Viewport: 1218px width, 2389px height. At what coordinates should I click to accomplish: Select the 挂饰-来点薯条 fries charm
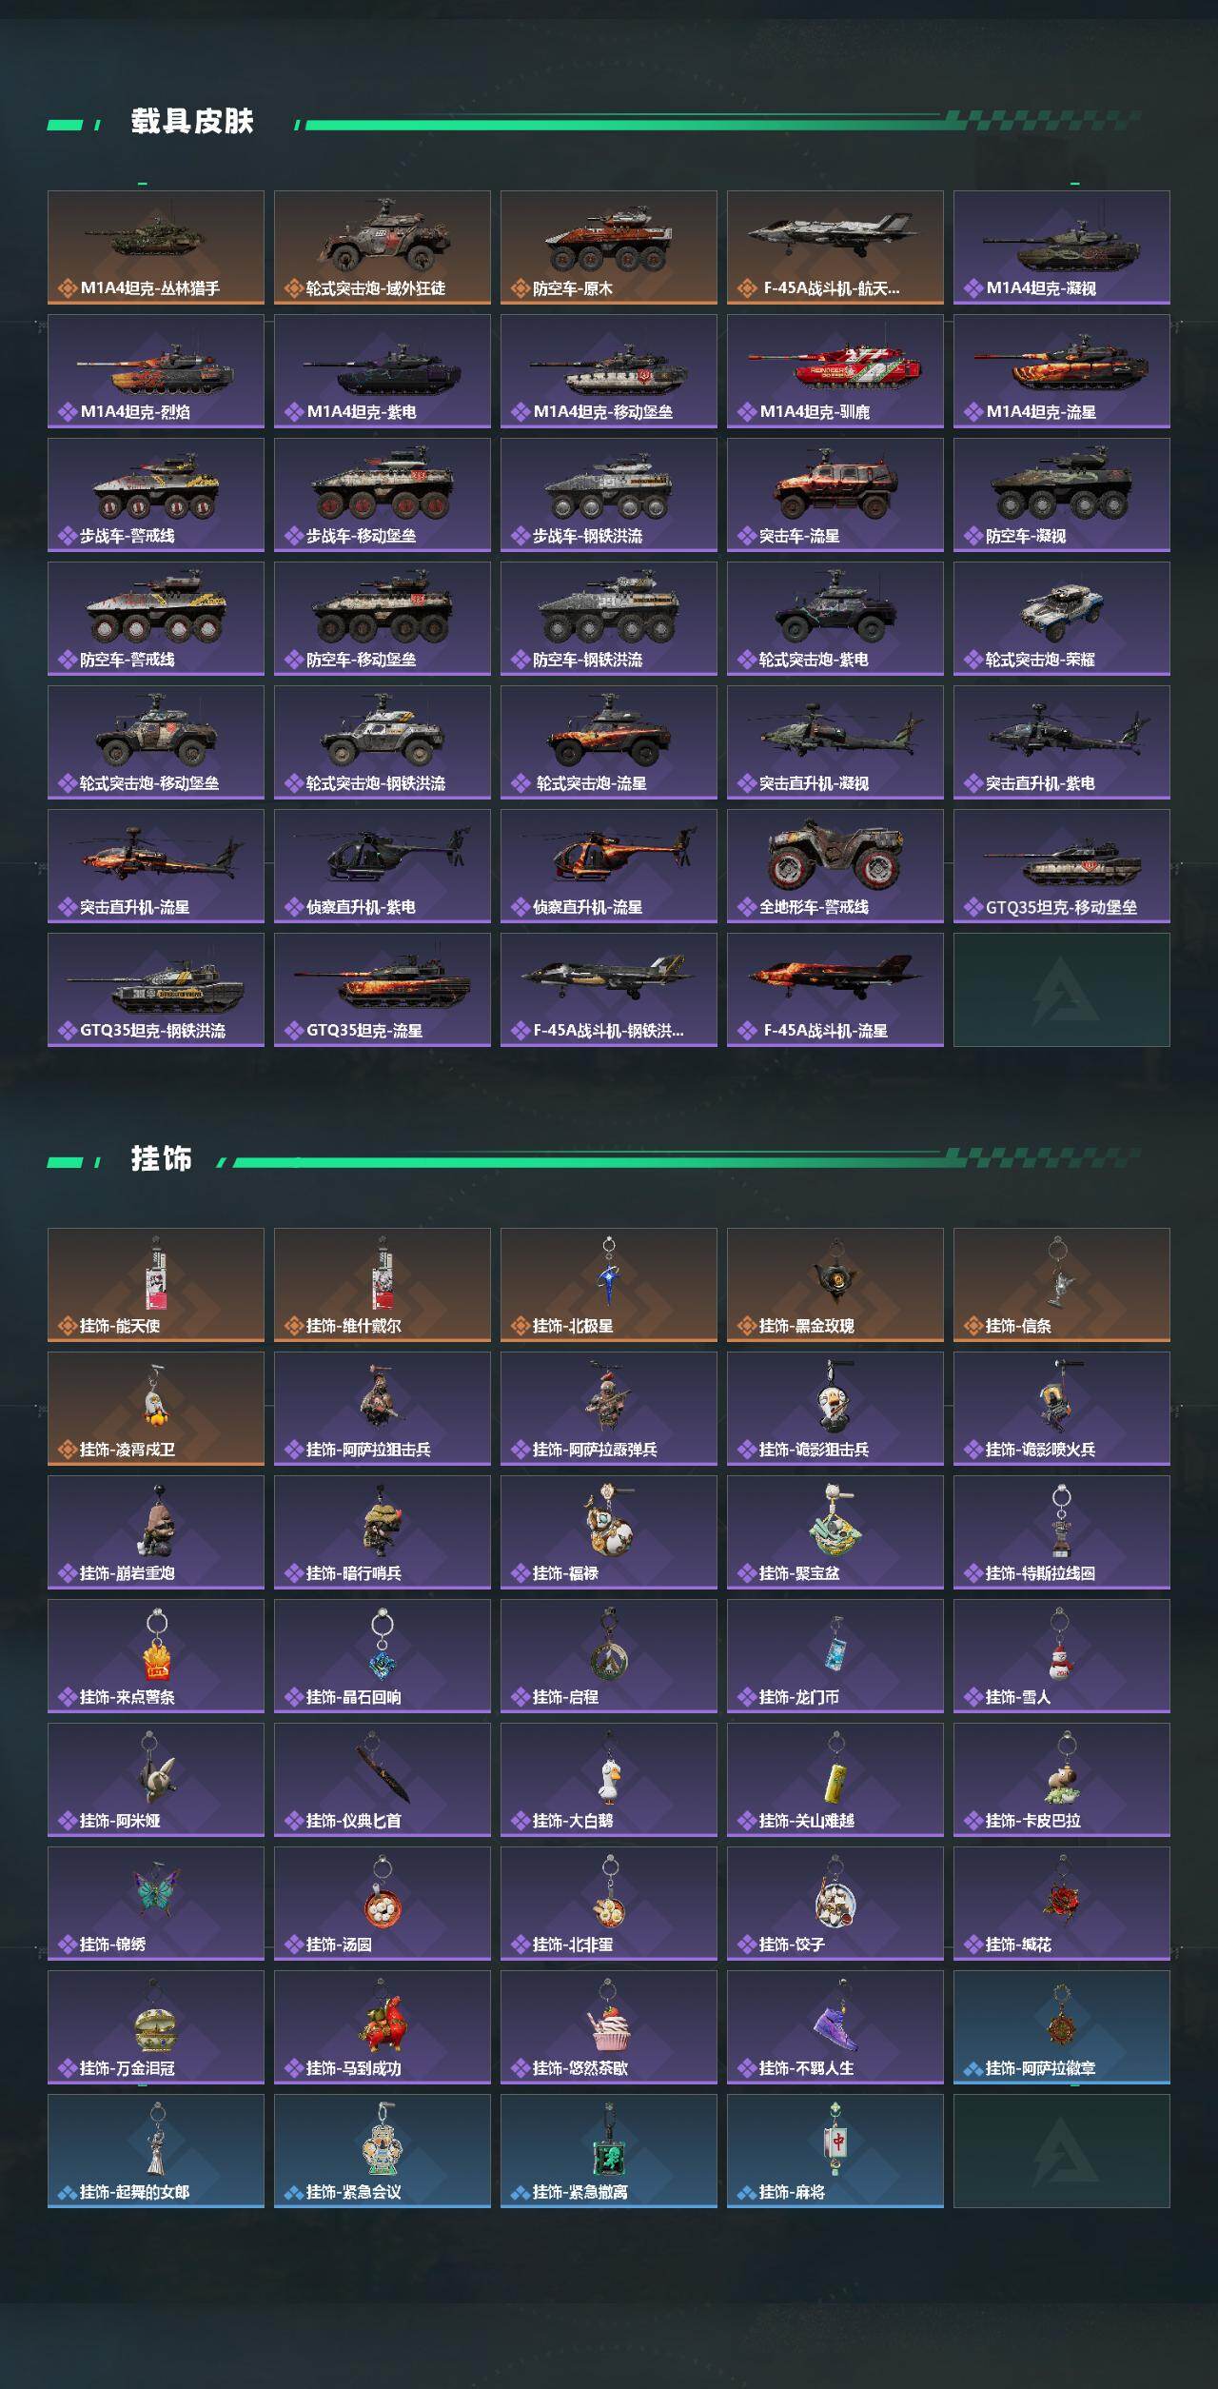pos(156,1656)
